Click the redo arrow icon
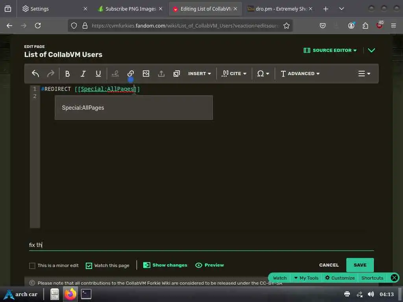 51,74
